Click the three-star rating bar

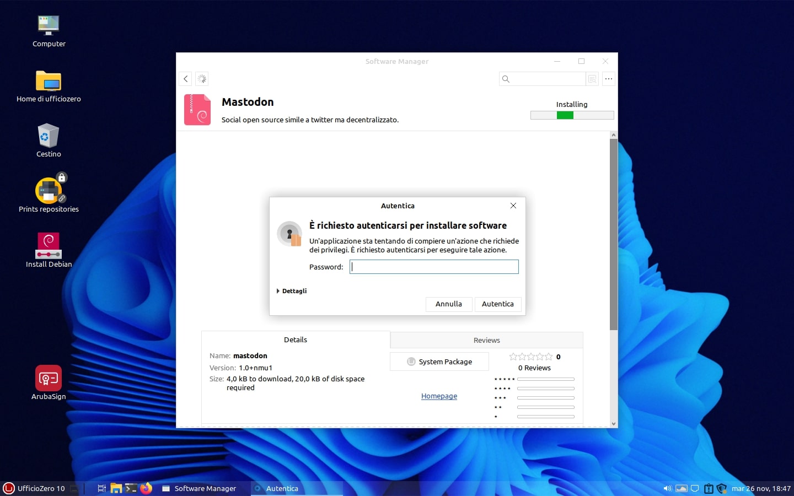coord(546,398)
